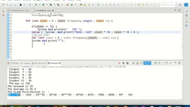Click the Task List icon in right trim
Viewport: 190px width, 107px height.
186,15
